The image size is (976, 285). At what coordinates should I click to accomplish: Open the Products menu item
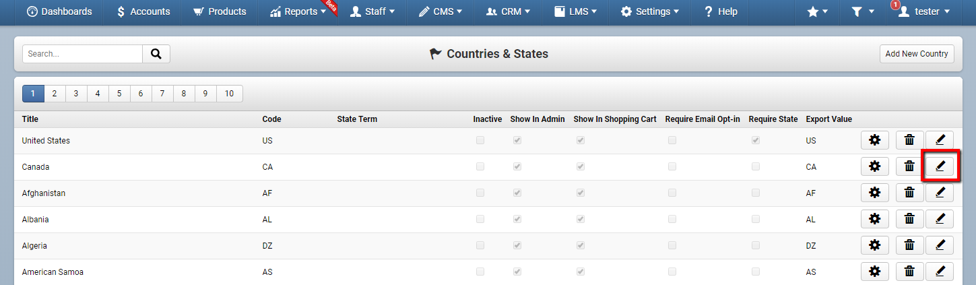(x=219, y=11)
